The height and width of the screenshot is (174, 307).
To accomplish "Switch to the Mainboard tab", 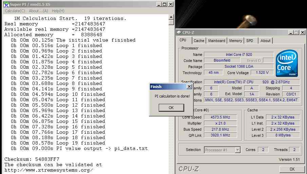I will tap(216, 41).
